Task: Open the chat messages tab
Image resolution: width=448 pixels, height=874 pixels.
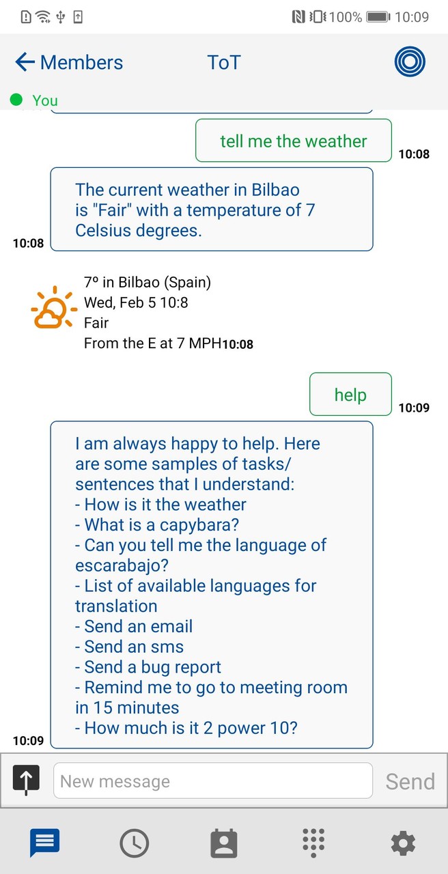Action: coord(44,843)
